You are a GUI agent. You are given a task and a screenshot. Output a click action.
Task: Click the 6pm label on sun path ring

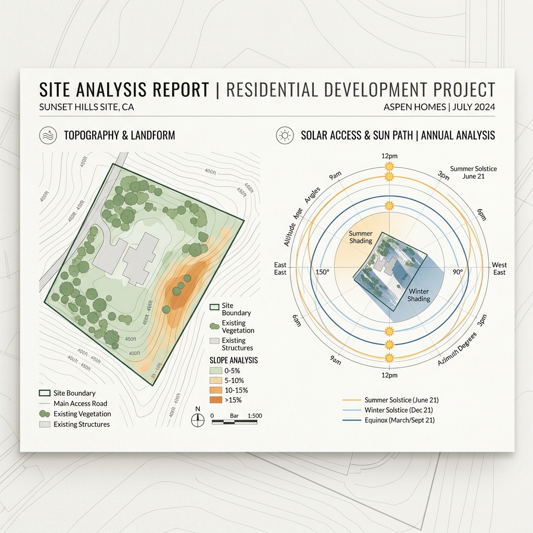(481, 215)
